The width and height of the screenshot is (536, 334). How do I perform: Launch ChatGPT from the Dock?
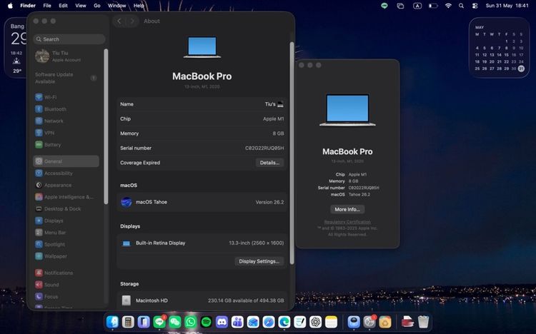pyautogui.click(x=315, y=322)
